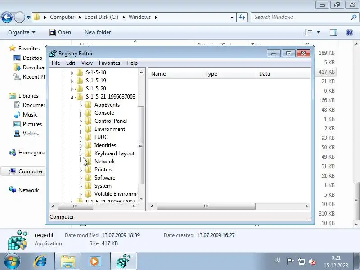
Task: Click the tree pane vertical scrollbar thumb
Action: [x=141, y=145]
